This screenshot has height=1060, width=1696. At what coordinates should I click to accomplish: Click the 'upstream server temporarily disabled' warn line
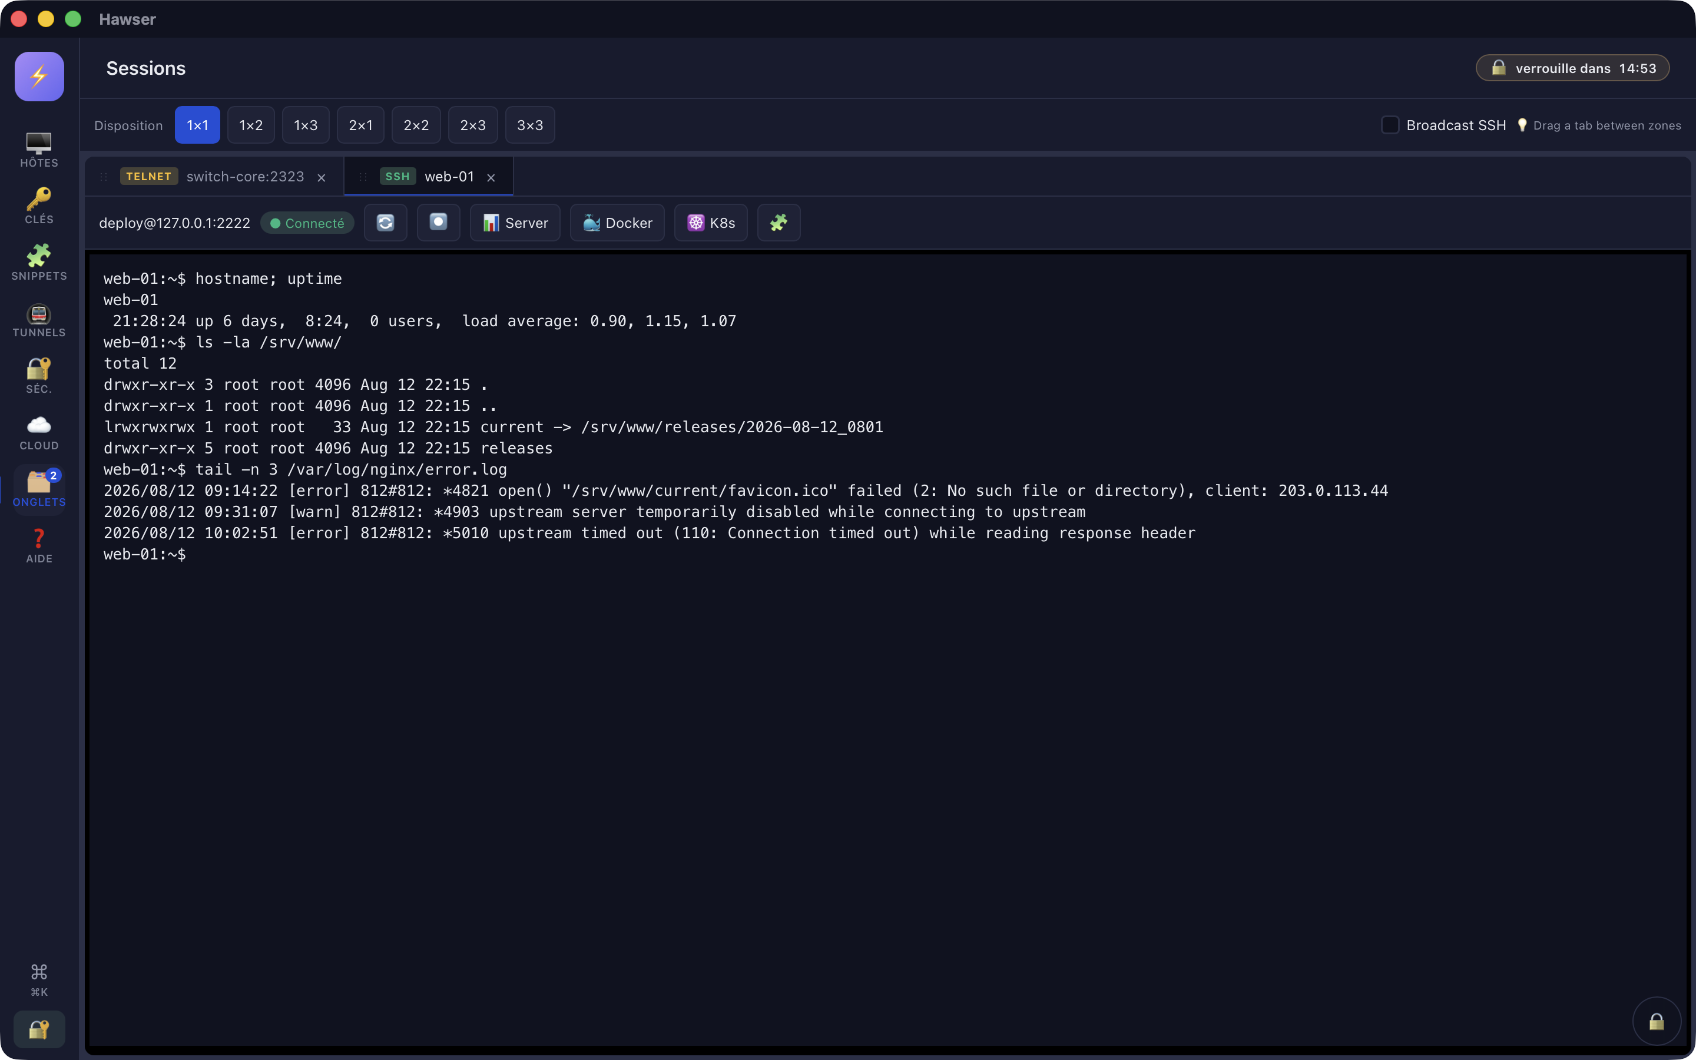pyautogui.click(x=594, y=512)
